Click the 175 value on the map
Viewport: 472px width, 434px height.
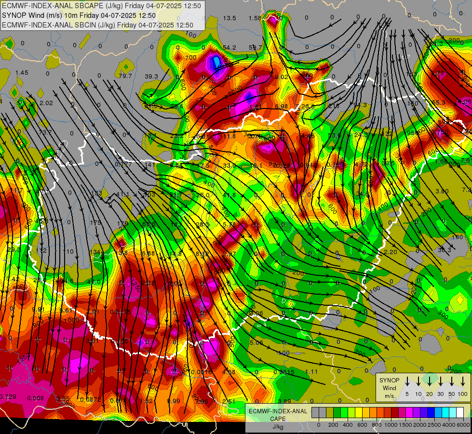[x=95, y=223]
